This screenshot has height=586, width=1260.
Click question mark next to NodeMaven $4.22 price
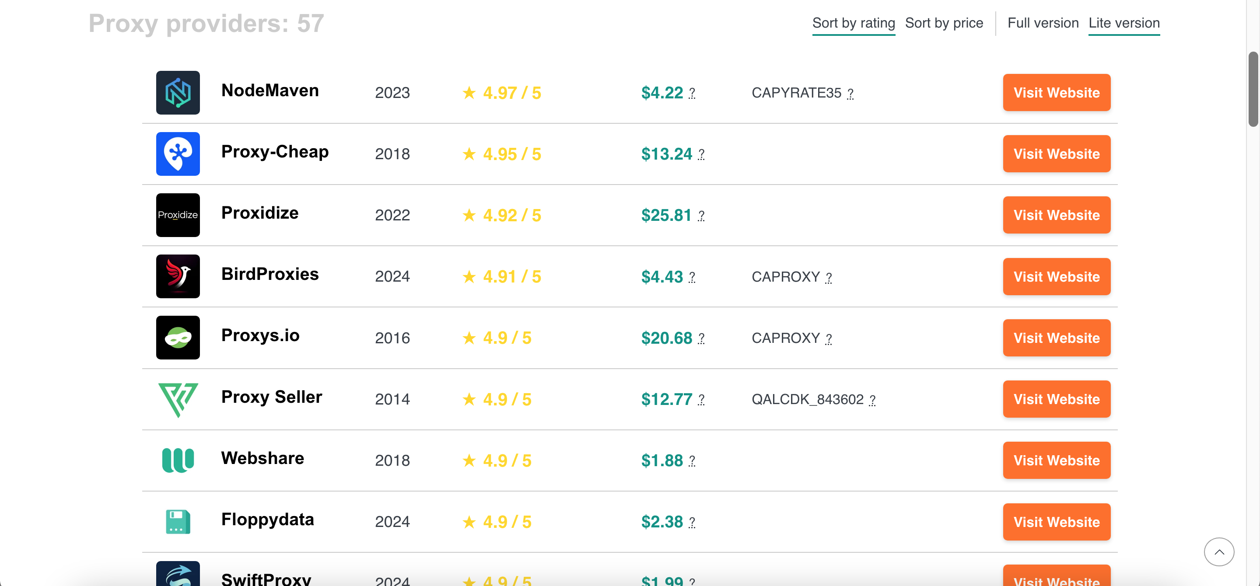[x=692, y=93]
